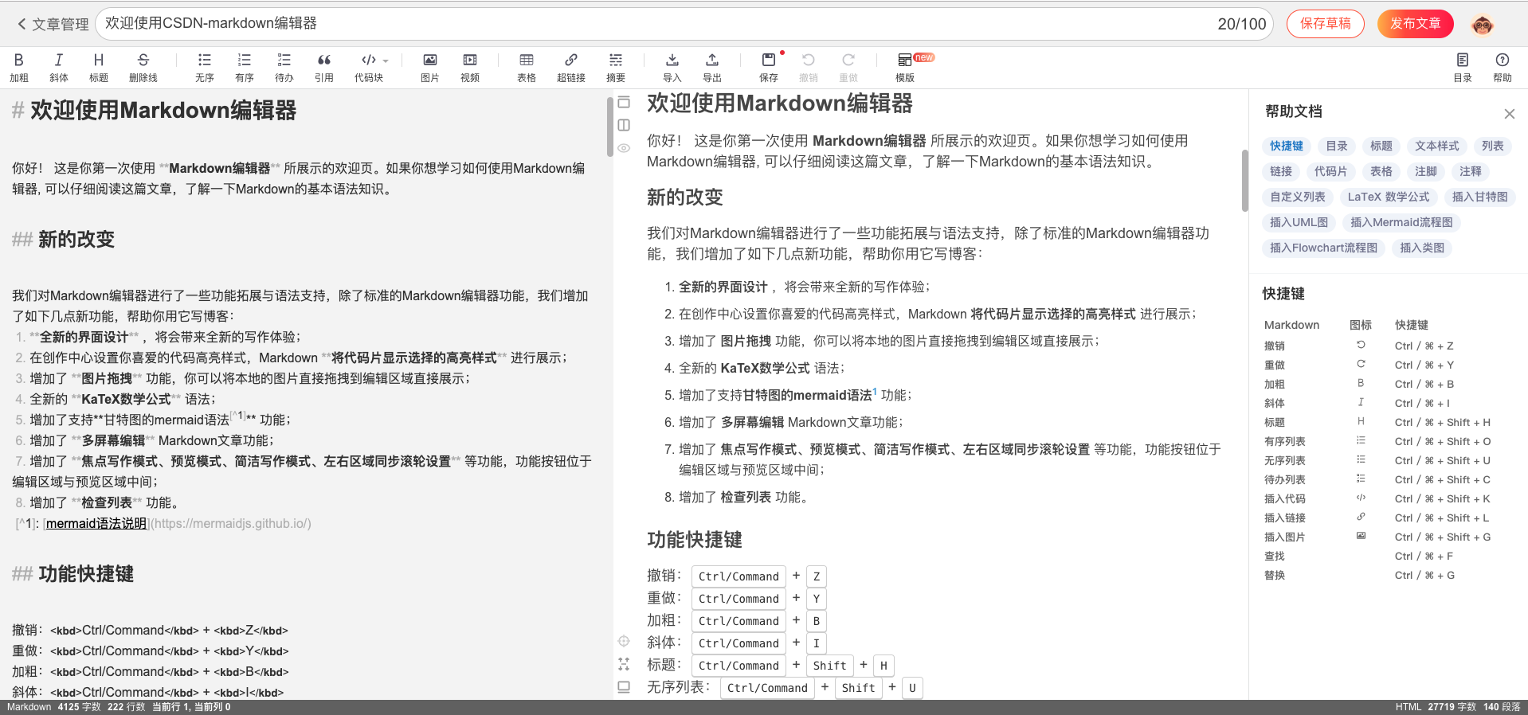Select the 标题 help tab
Viewport: 1528px width, 715px height.
[1381, 146]
